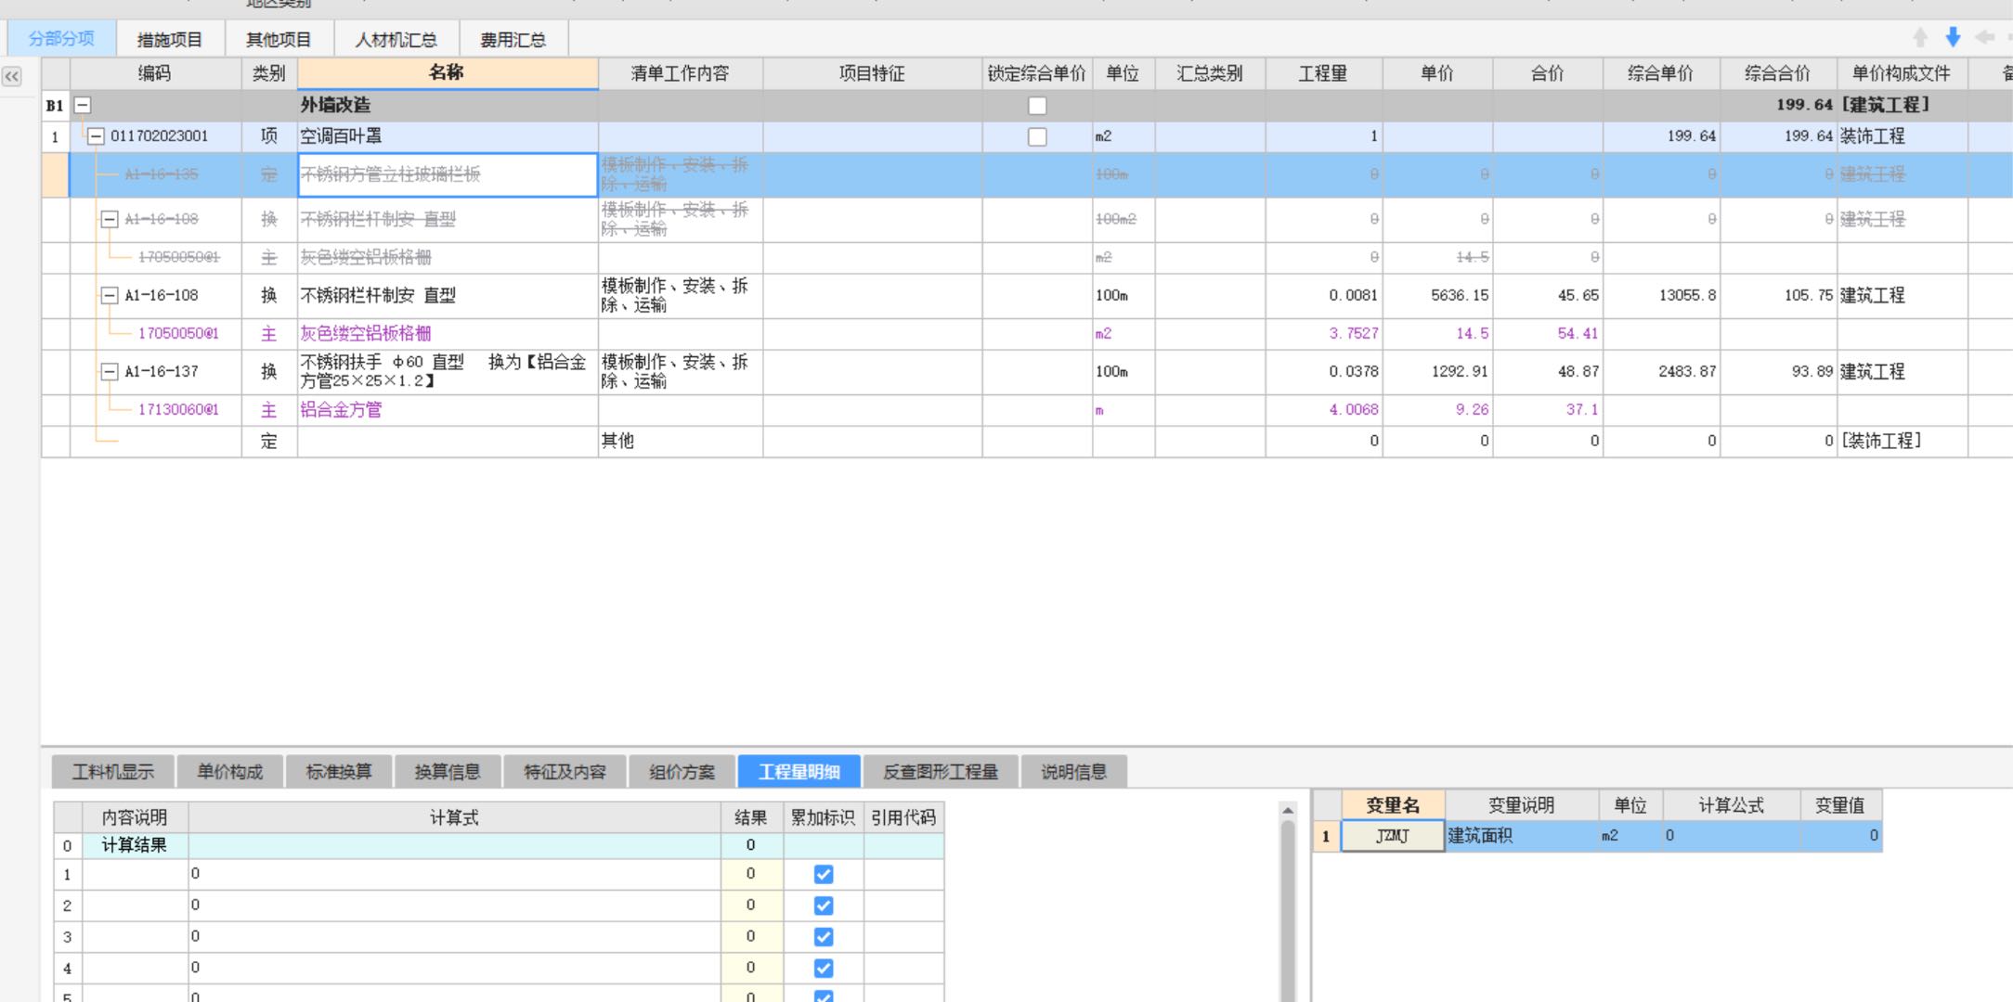
Task: Show the 组价方案 tab
Action: point(682,772)
